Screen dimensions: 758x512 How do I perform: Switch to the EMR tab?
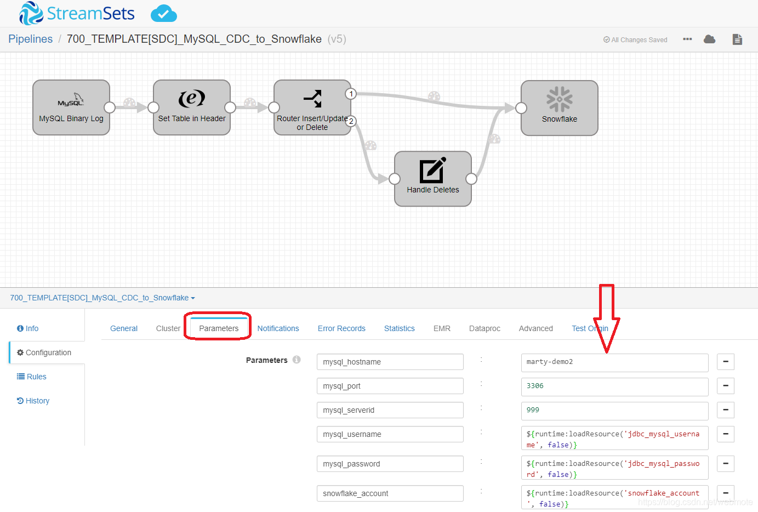point(442,328)
